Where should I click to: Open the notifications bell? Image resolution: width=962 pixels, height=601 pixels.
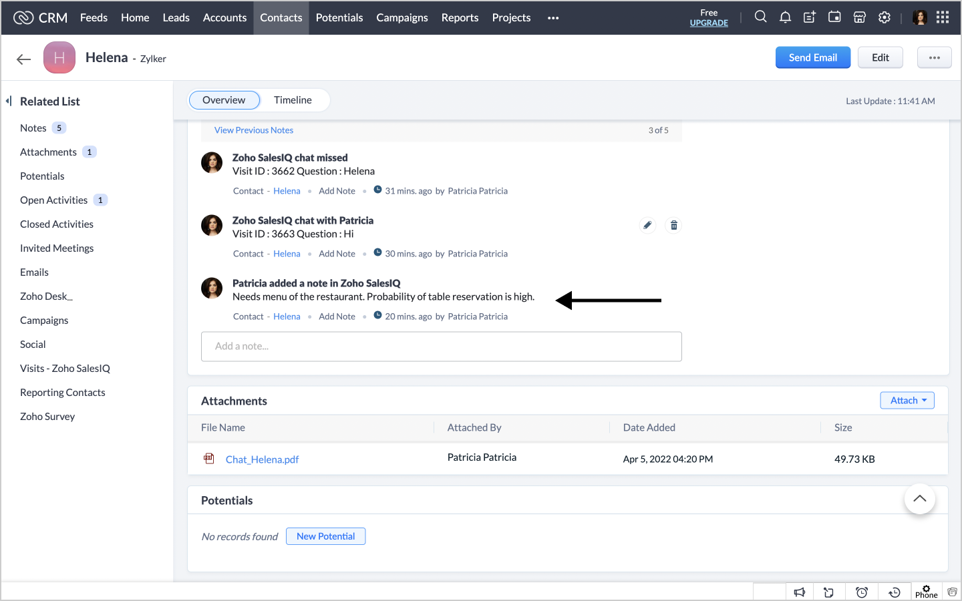[785, 17]
